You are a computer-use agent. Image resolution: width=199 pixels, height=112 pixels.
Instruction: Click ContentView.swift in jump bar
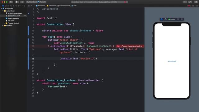64,6
